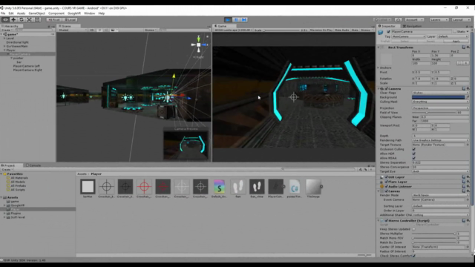Open the GoogleVR menu
Viewport: 475px width, 267px height.
click(74, 13)
